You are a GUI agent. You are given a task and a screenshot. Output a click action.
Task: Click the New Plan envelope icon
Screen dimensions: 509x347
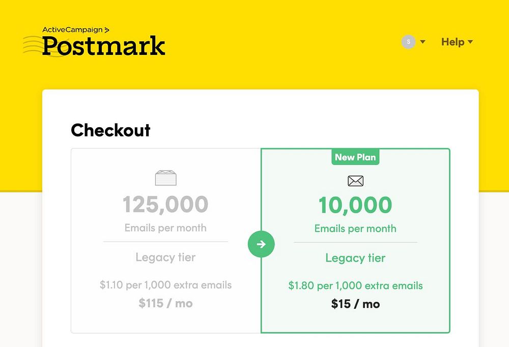(355, 181)
